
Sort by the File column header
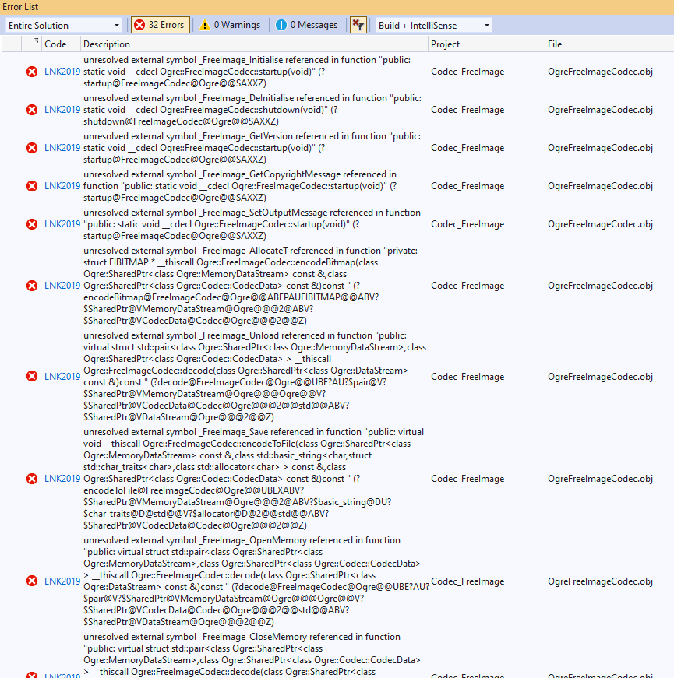[609, 44]
